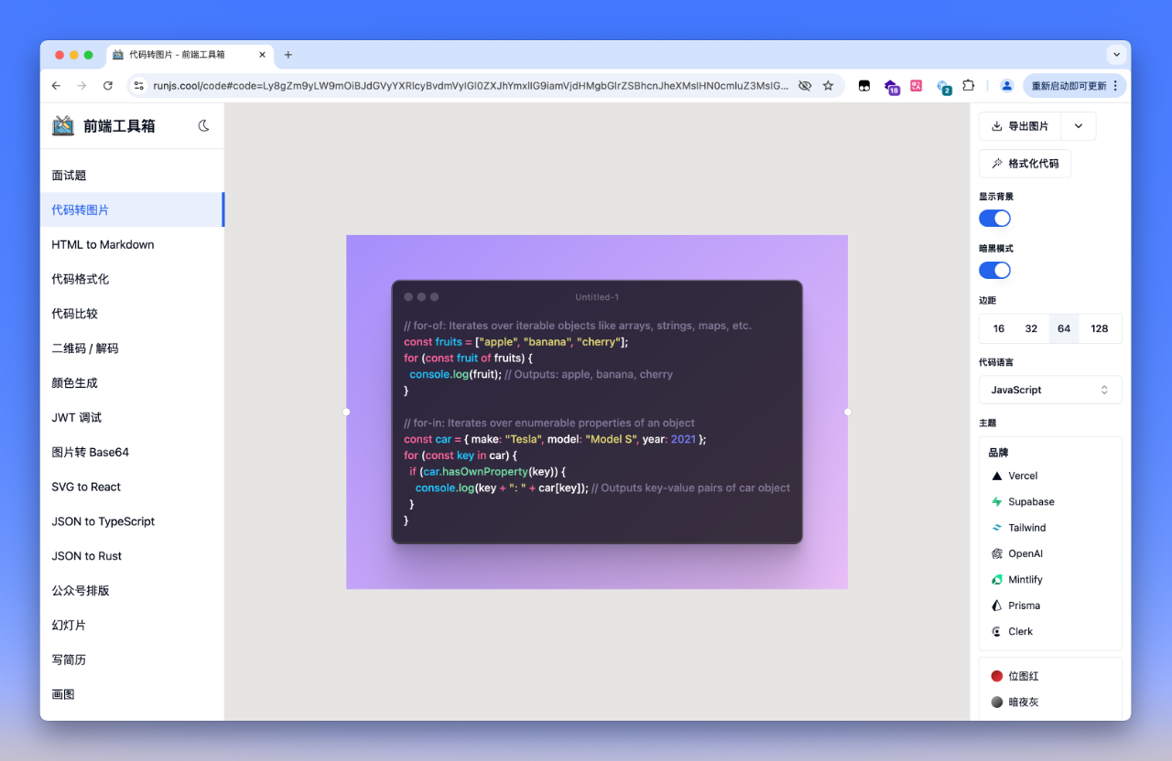The height and width of the screenshot is (761, 1172).
Task: Click the Supabase lightning icon
Action: (997, 502)
